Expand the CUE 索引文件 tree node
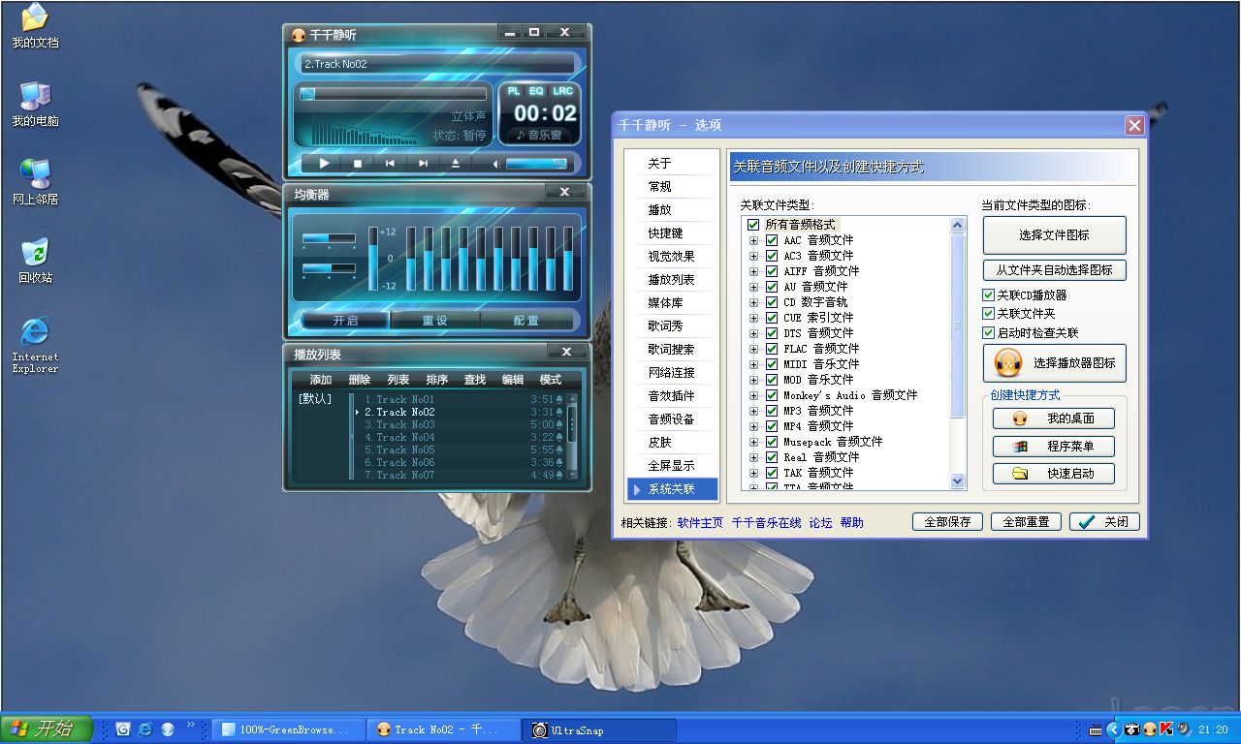The height and width of the screenshot is (744, 1241). point(753,318)
